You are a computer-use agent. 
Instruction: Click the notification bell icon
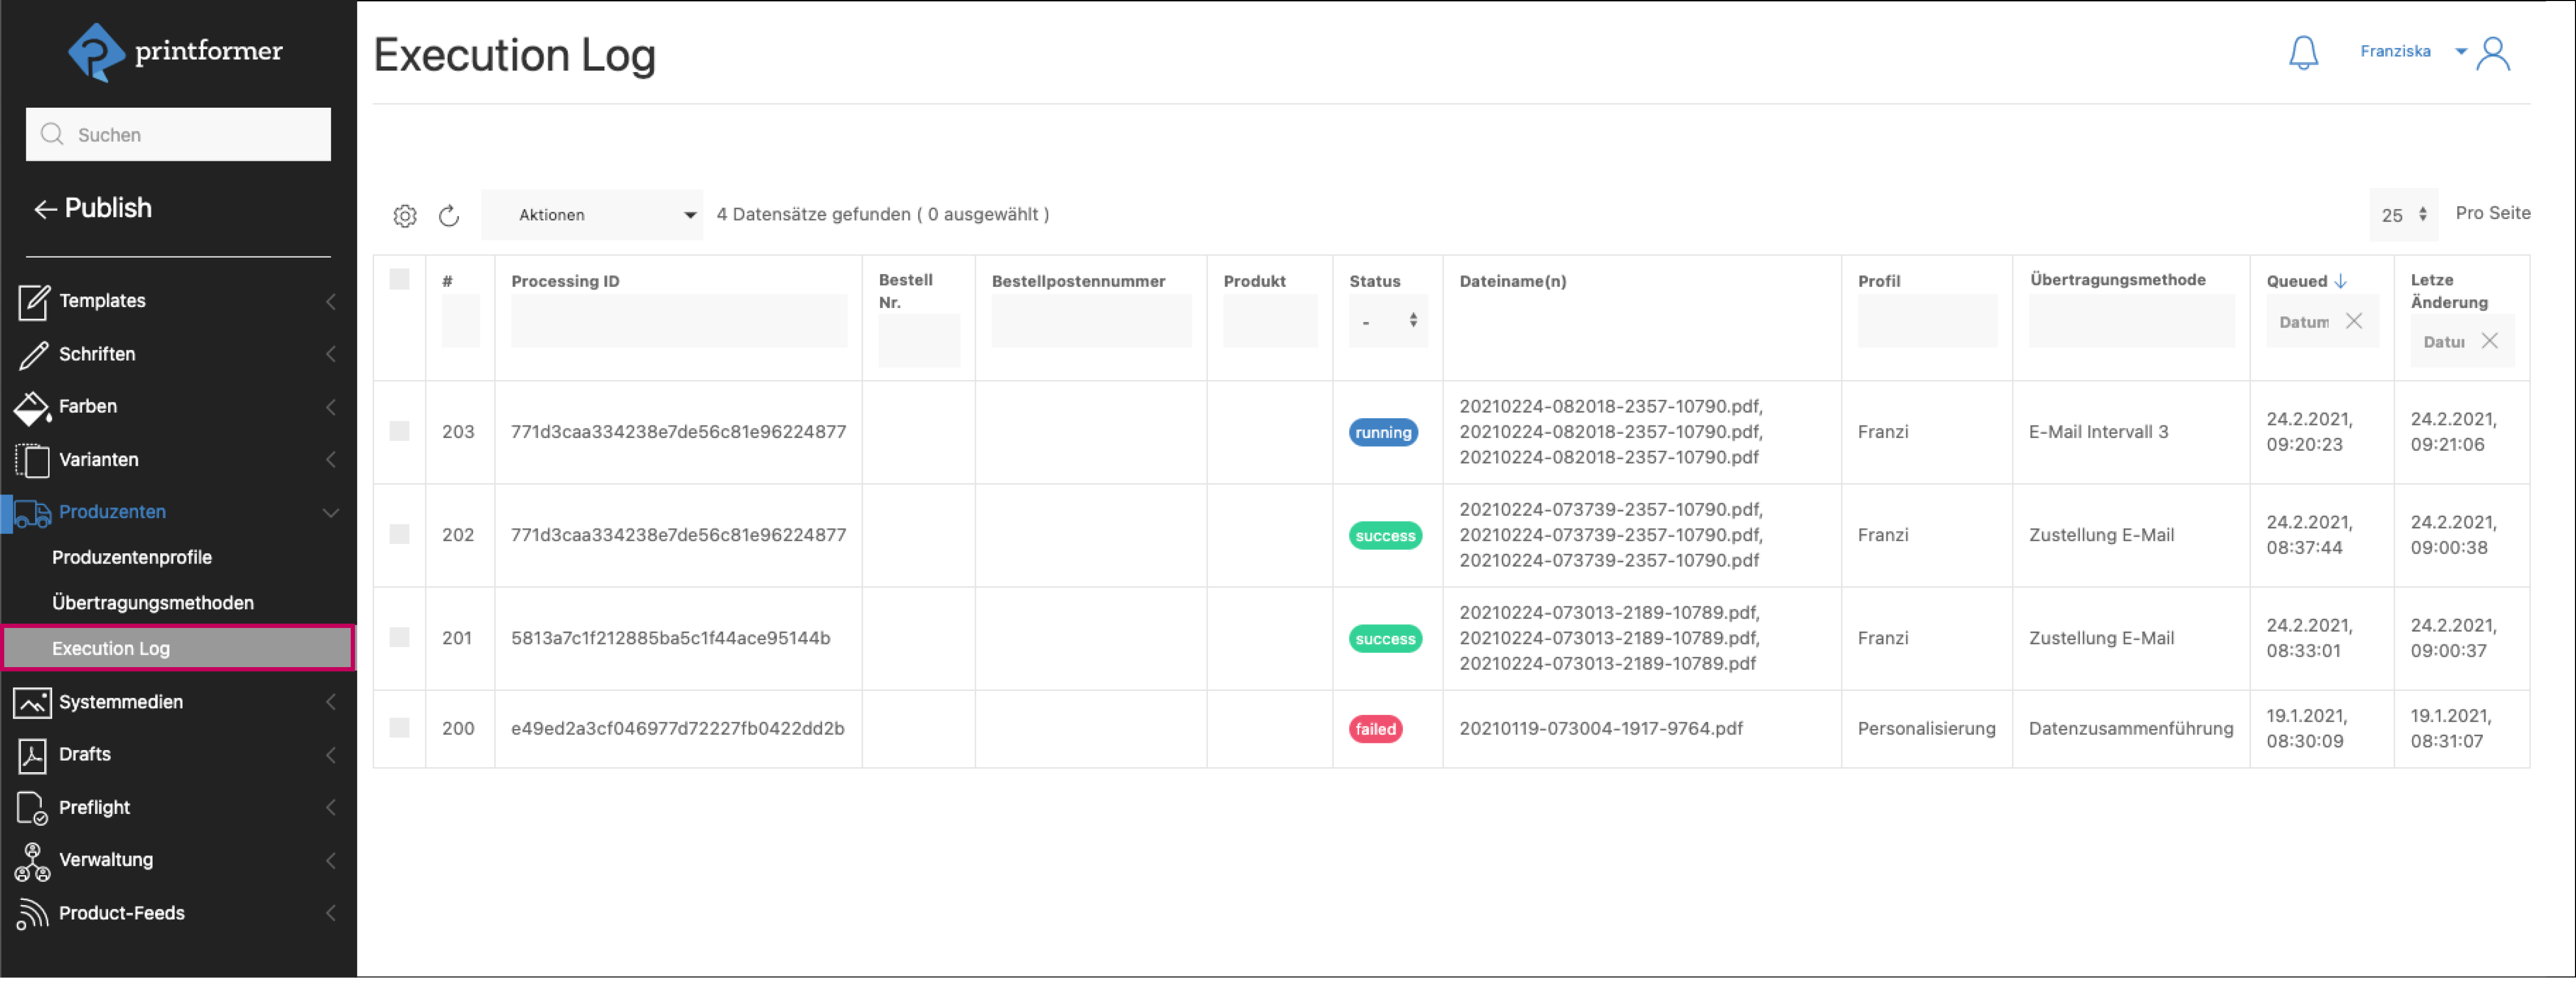tap(2303, 53)
